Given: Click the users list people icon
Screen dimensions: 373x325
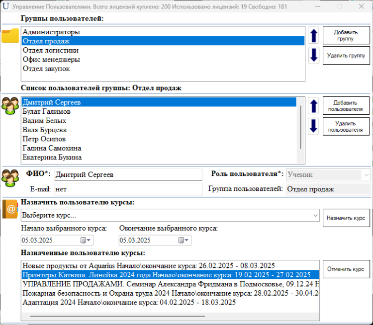Looking at the screenshot, I should [x=10, y=106].
